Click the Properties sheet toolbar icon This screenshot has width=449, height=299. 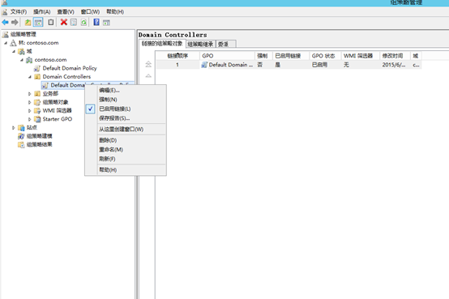[74, 23]
